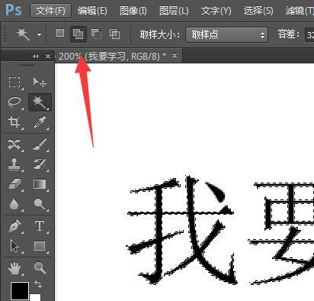Select the Zoom tool
The width and height of the screenshot is (314, 301).
click(40, 268)
